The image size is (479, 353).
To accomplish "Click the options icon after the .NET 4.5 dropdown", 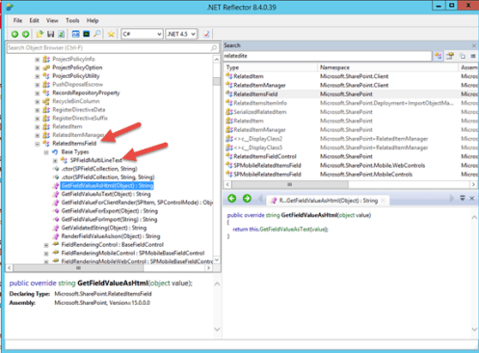I will tap(206, 34).
